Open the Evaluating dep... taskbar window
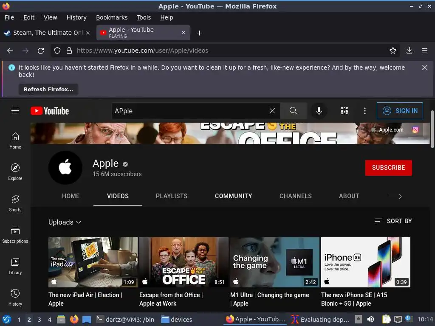This screenshot has height=326, width=435. (321, 320)
